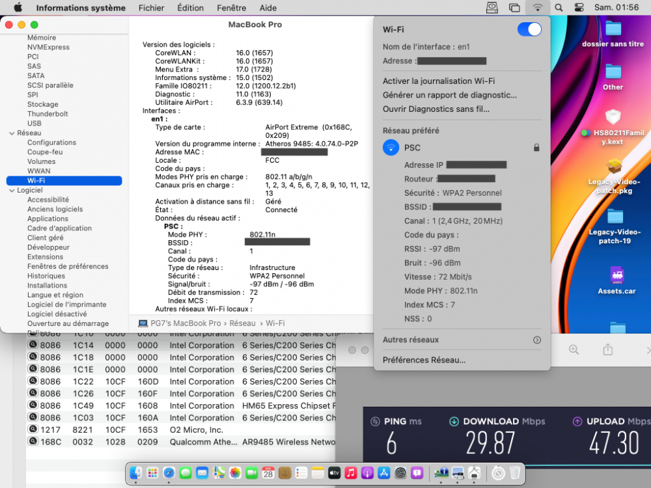Select Thunderbolt in the sidebar
This screenshot has height=488, width=651.
click(48, 114)
